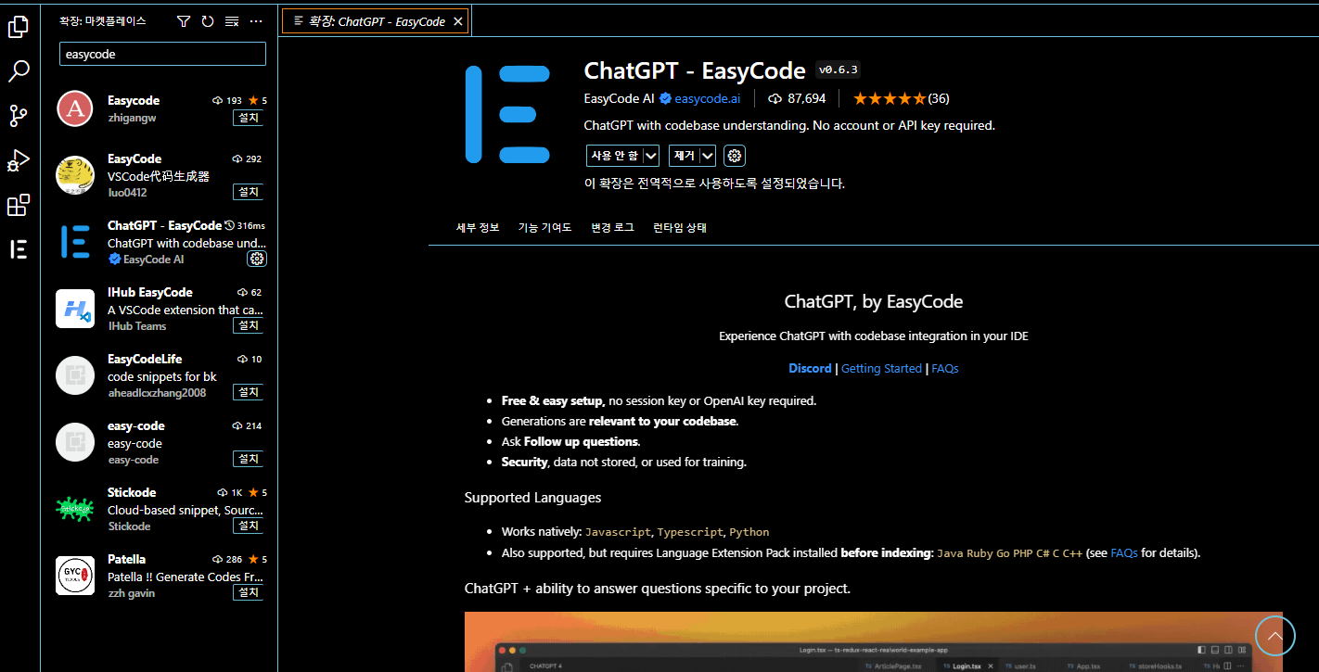Open the manage gear on extension detail page
1319x672 pixels.
point(735,156)
